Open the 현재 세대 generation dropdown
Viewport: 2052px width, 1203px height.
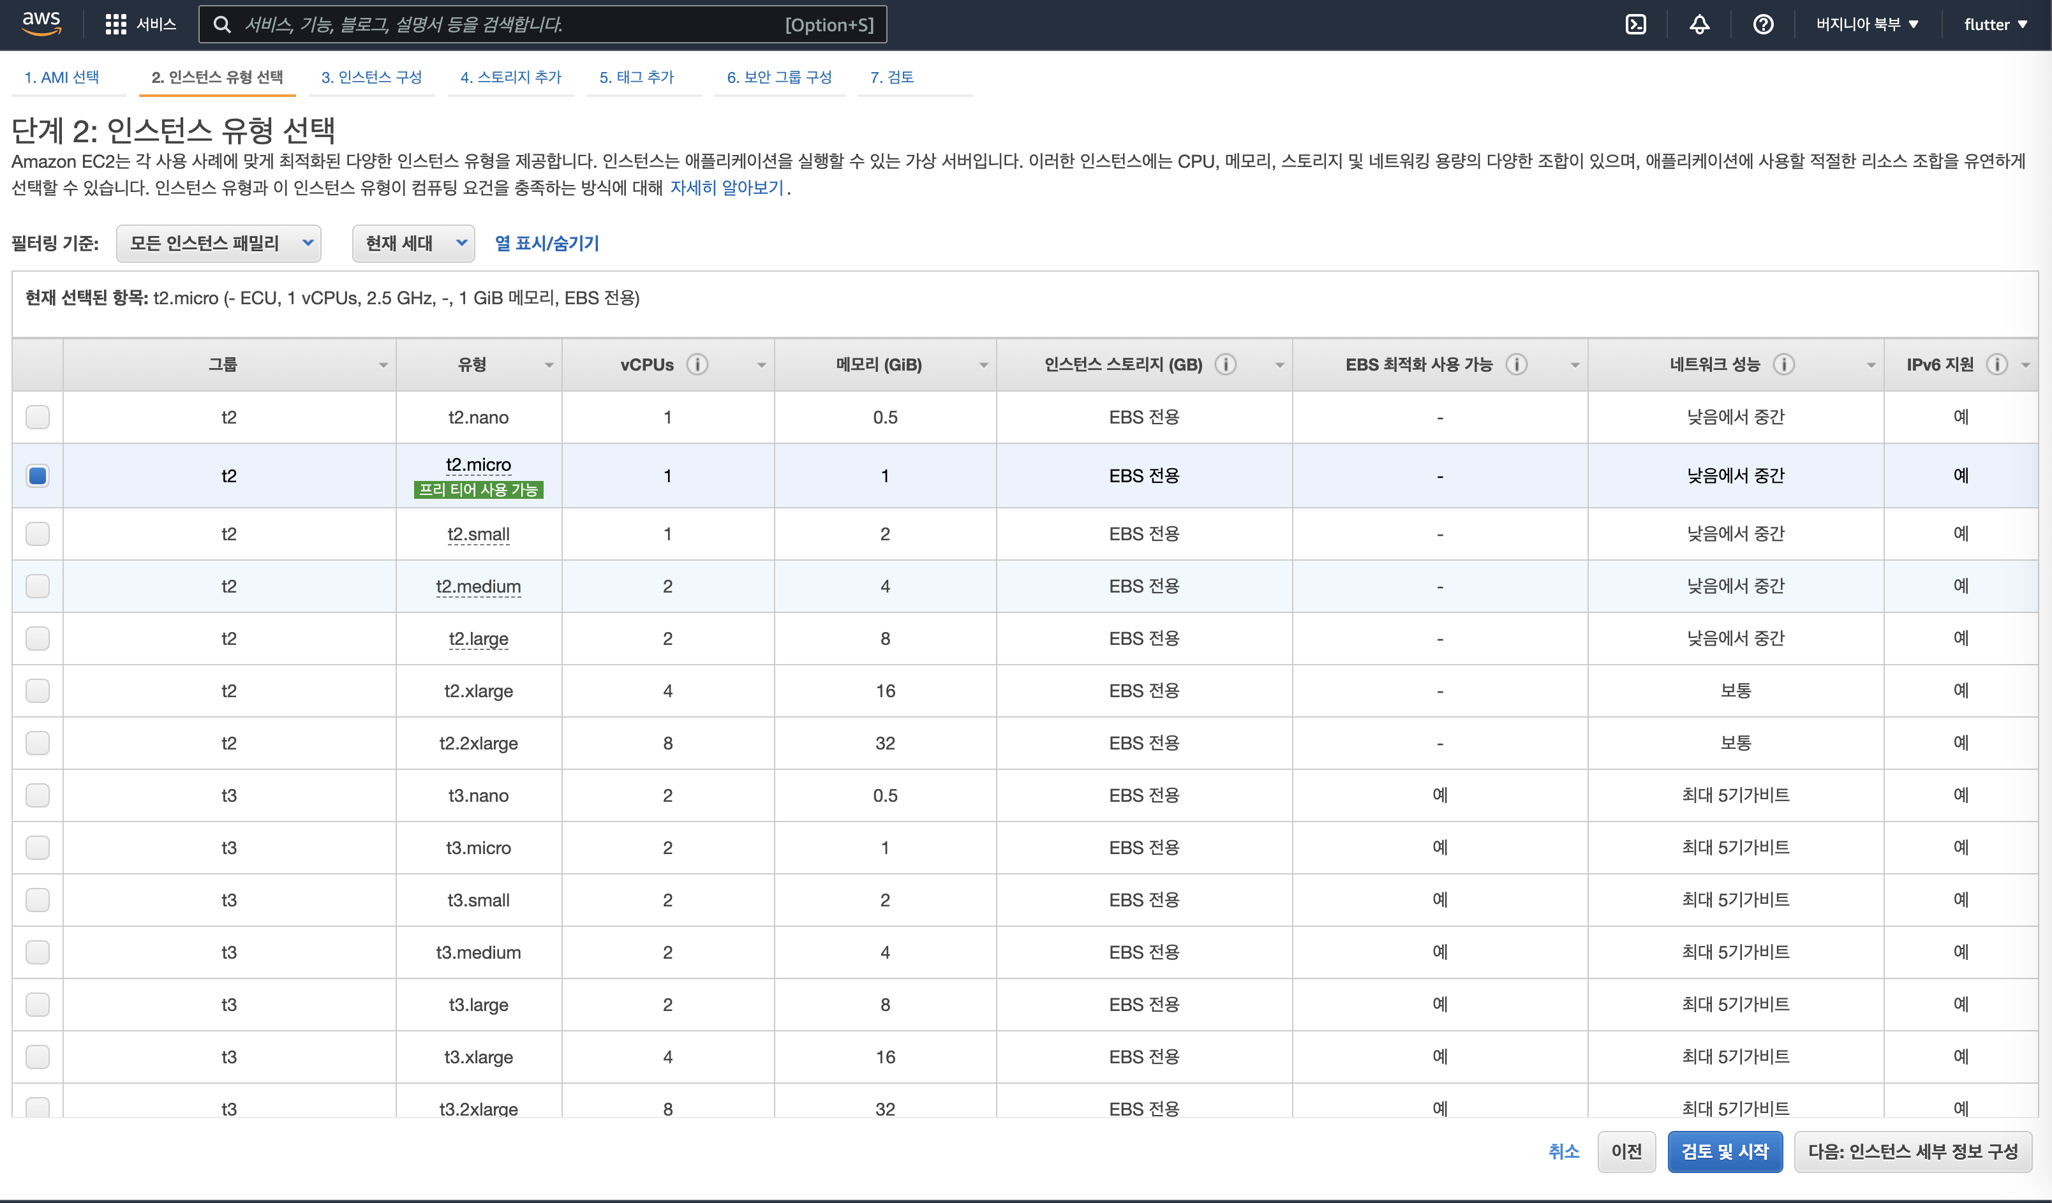pyautogui.click(x=413, y=242)
